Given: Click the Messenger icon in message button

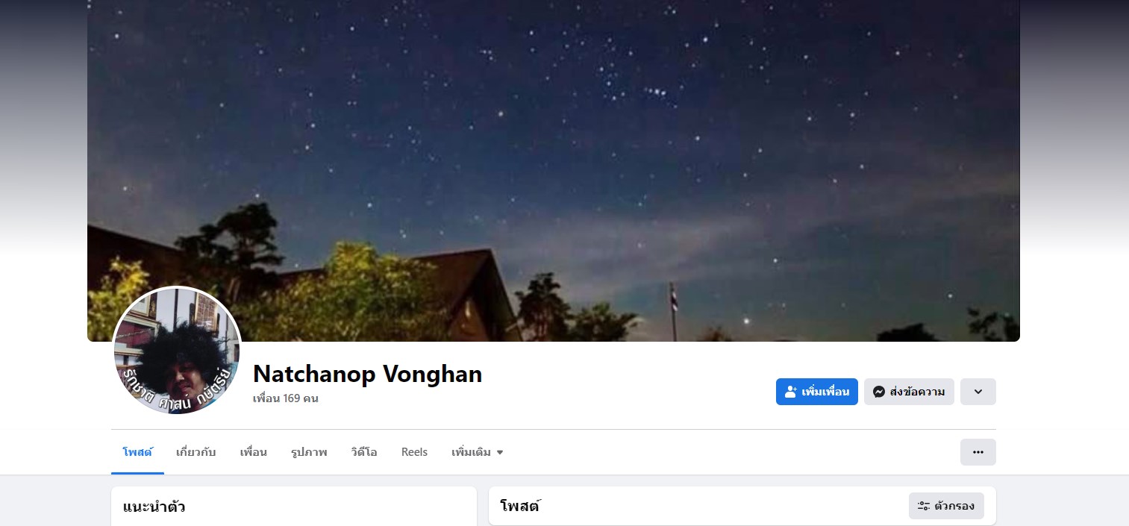Looking at the screenshot, I should (879, 392).
